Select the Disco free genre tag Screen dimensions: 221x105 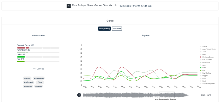tap(40, 82)
